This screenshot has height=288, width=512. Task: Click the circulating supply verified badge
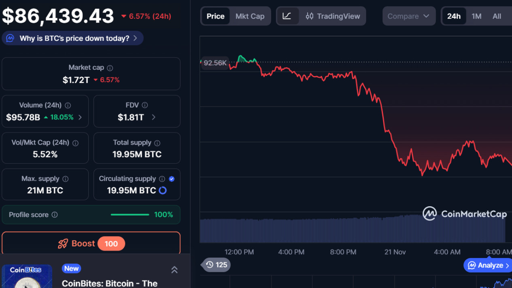172,179
